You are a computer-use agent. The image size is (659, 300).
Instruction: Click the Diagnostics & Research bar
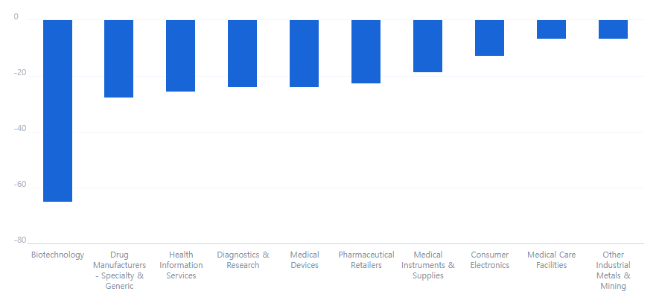coord(242,53)
